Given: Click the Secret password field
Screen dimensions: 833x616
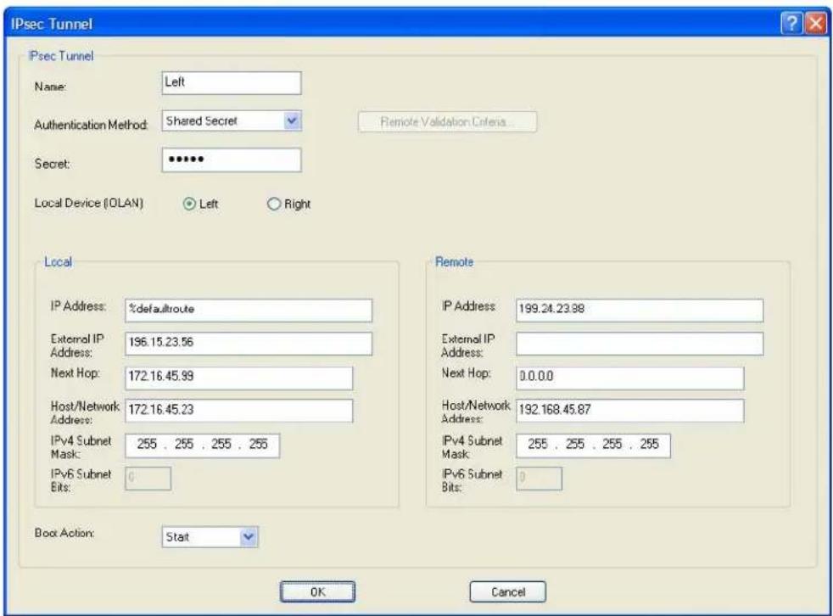Looking at the screenshot, I should (x=232, y=160).
